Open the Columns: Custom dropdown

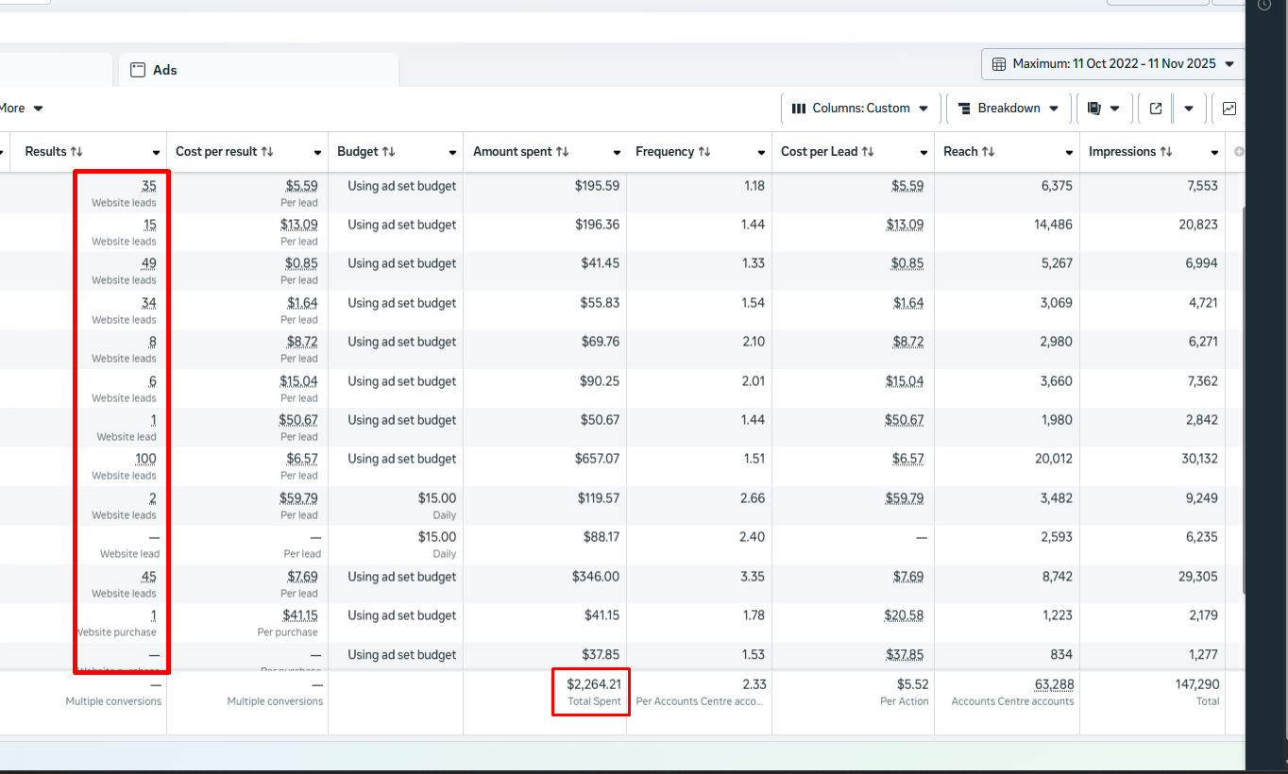click(x=860, y=109)
